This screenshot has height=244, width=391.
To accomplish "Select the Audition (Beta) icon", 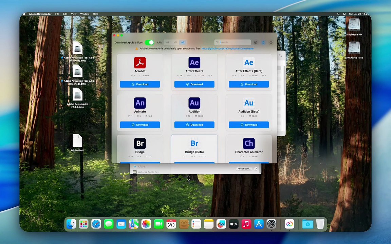I will pos(248,103).
